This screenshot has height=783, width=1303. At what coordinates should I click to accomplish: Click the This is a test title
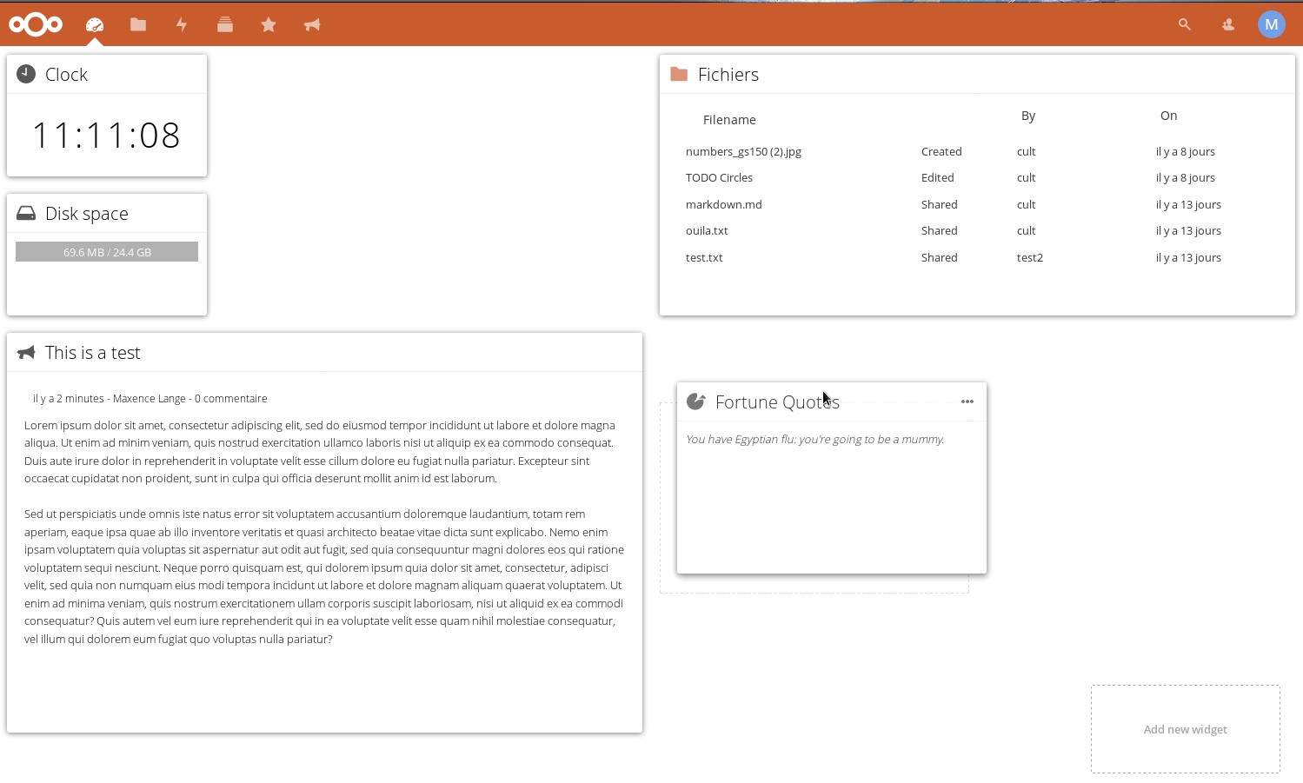pyautogui.click(x=92, y=353)
